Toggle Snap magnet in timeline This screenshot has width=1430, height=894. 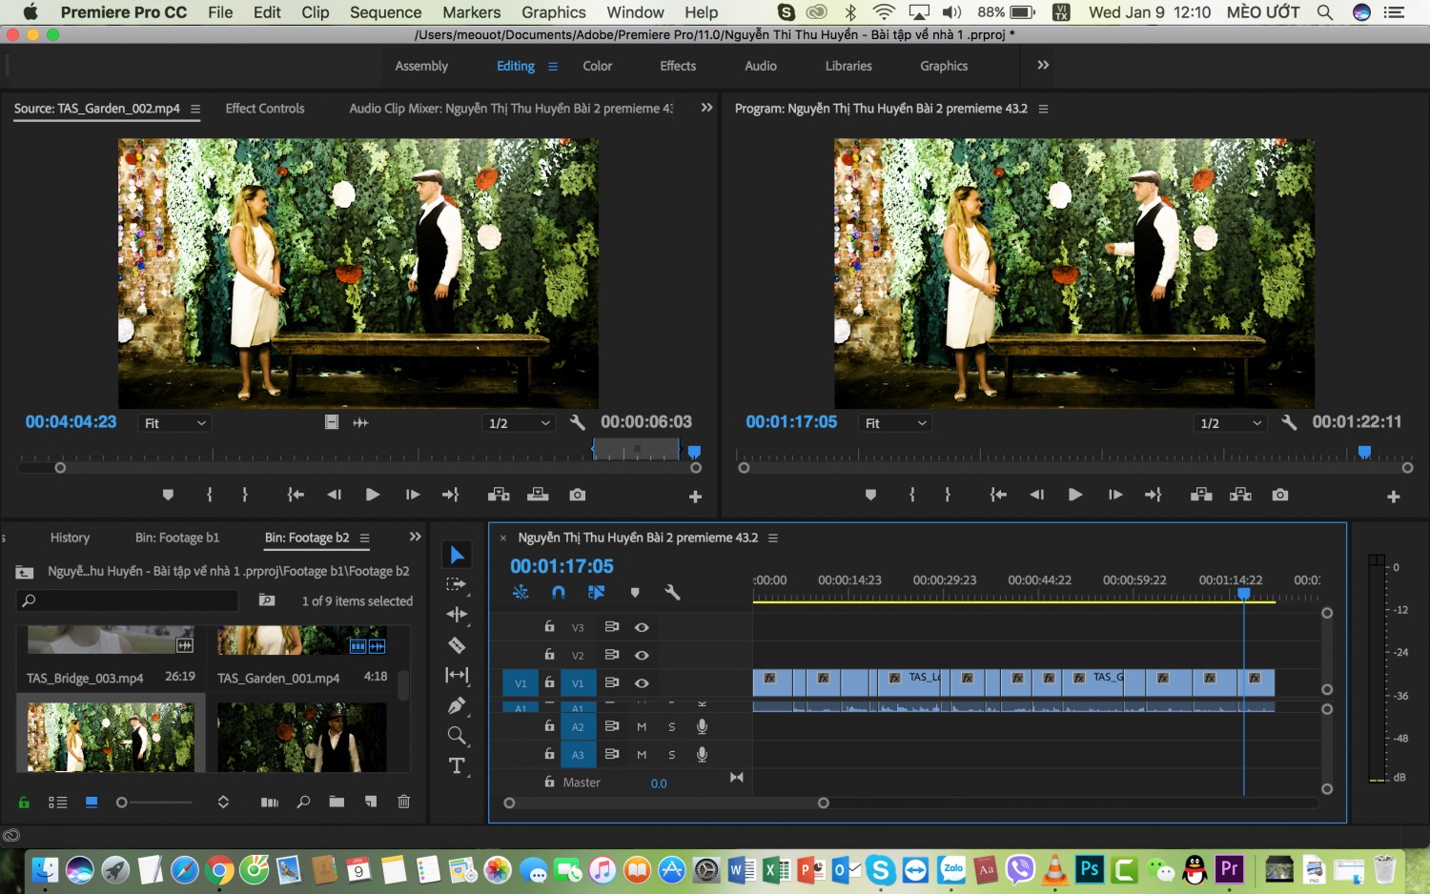tap(559, 592)
